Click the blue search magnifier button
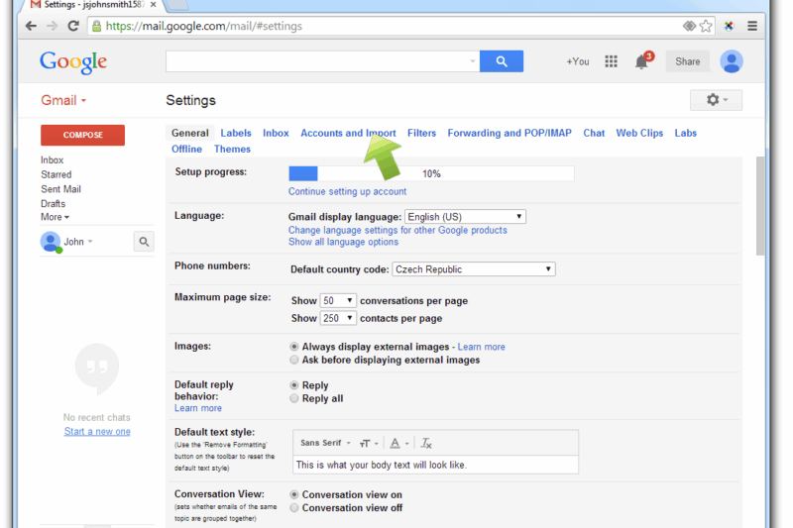 (x=502, y=61)
